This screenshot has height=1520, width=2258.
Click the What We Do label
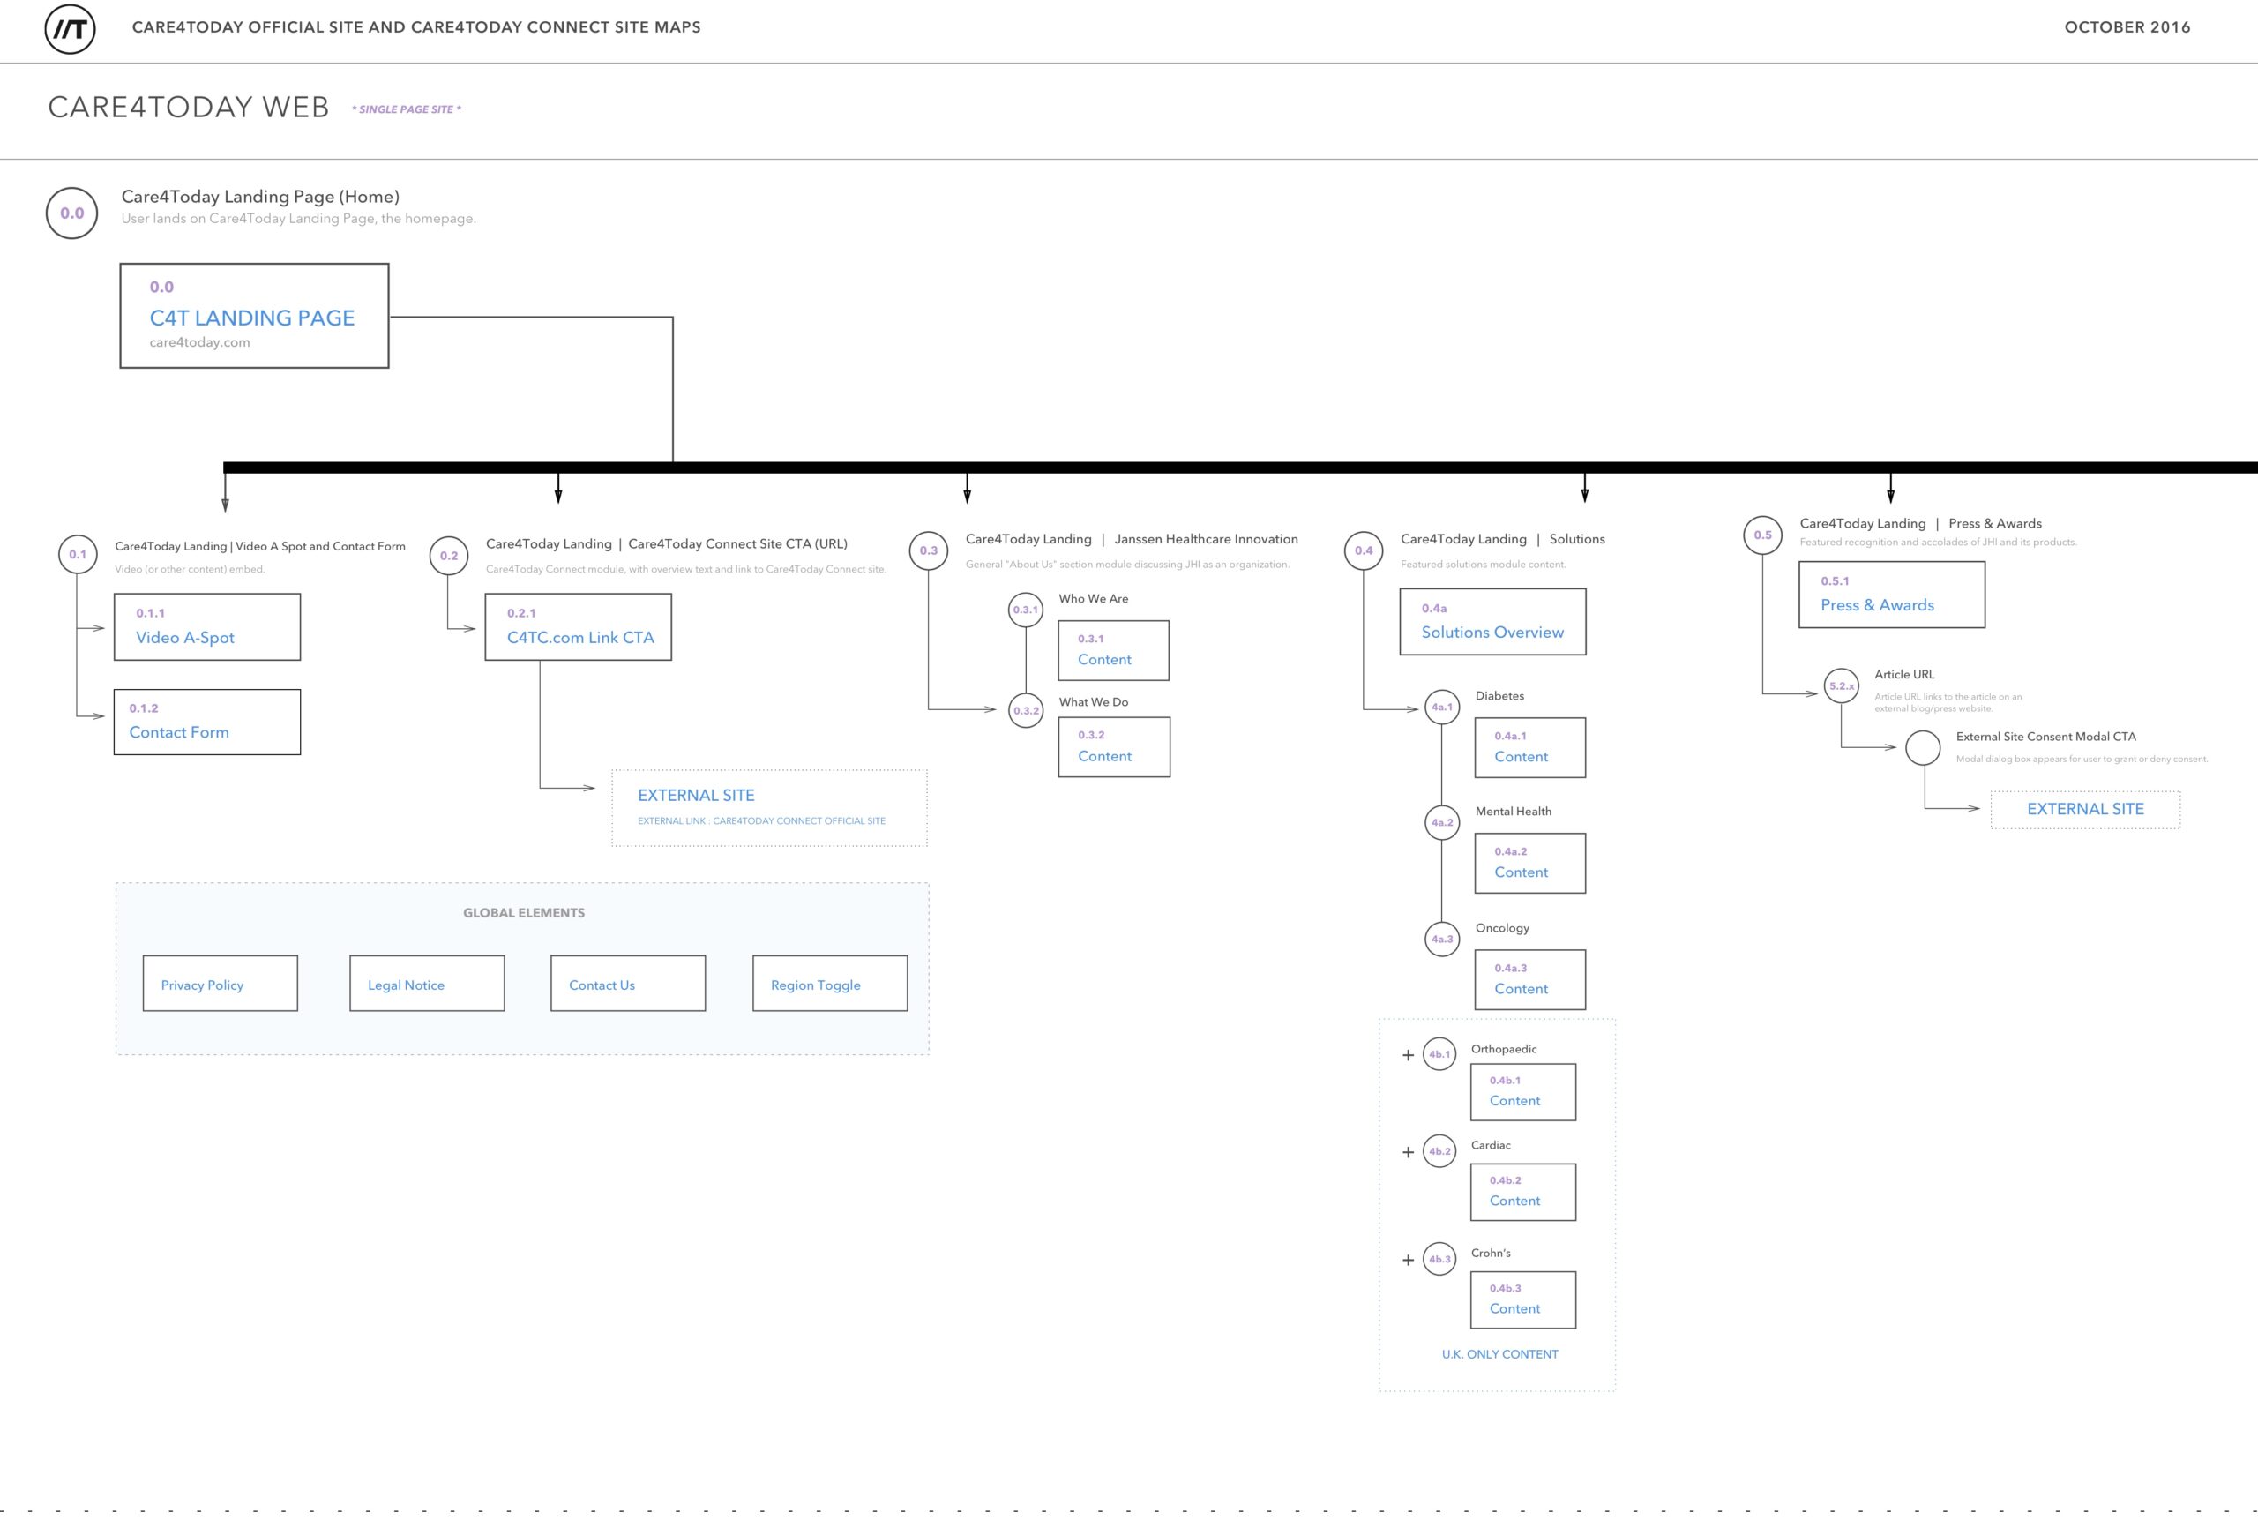pos(1093,702)
